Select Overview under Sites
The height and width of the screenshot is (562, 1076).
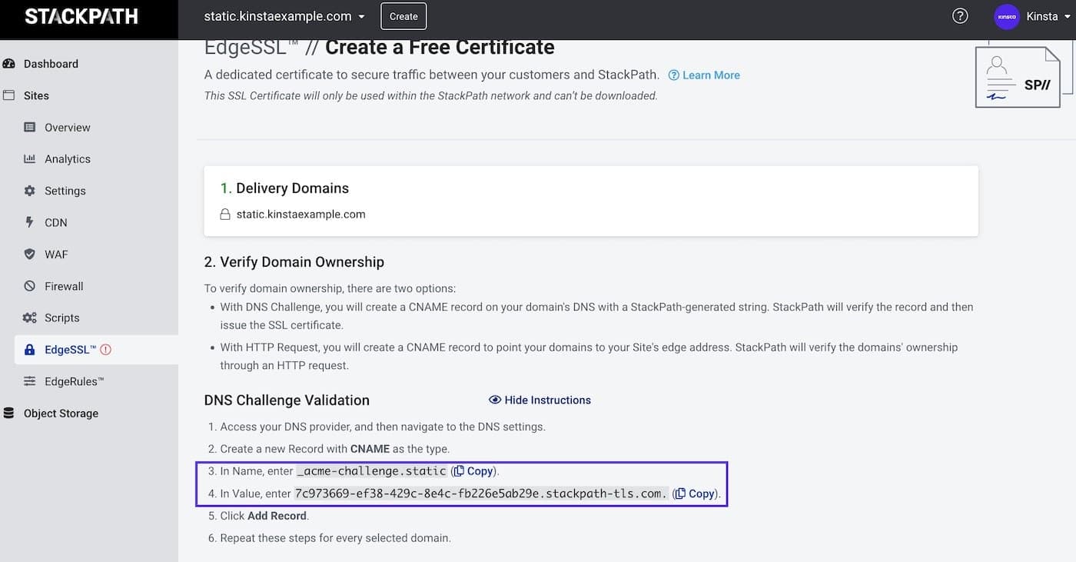(68, 127)
